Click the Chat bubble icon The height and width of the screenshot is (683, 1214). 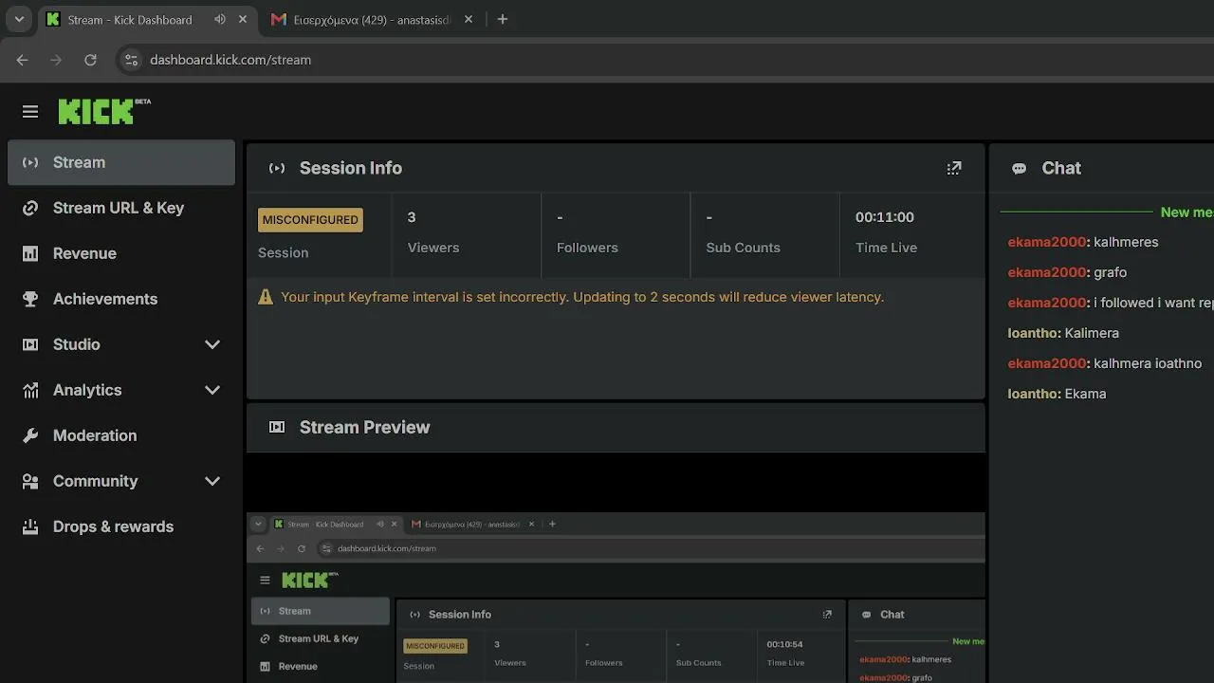(x=1019, y=169)
